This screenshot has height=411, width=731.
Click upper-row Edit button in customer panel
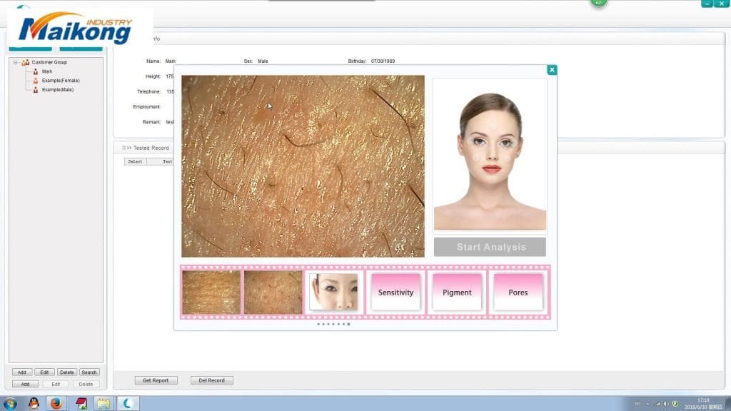[44, 372]
